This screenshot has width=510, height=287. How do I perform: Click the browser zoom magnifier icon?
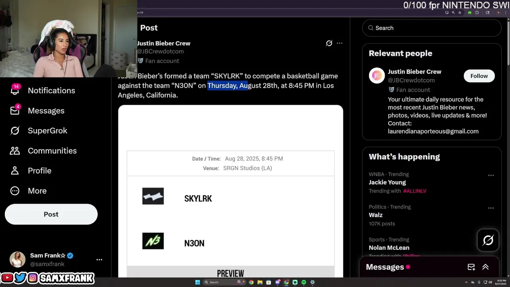453,13
